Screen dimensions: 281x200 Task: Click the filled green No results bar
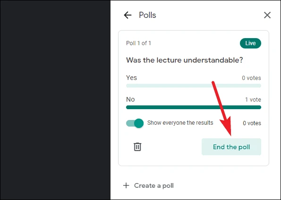194,107
